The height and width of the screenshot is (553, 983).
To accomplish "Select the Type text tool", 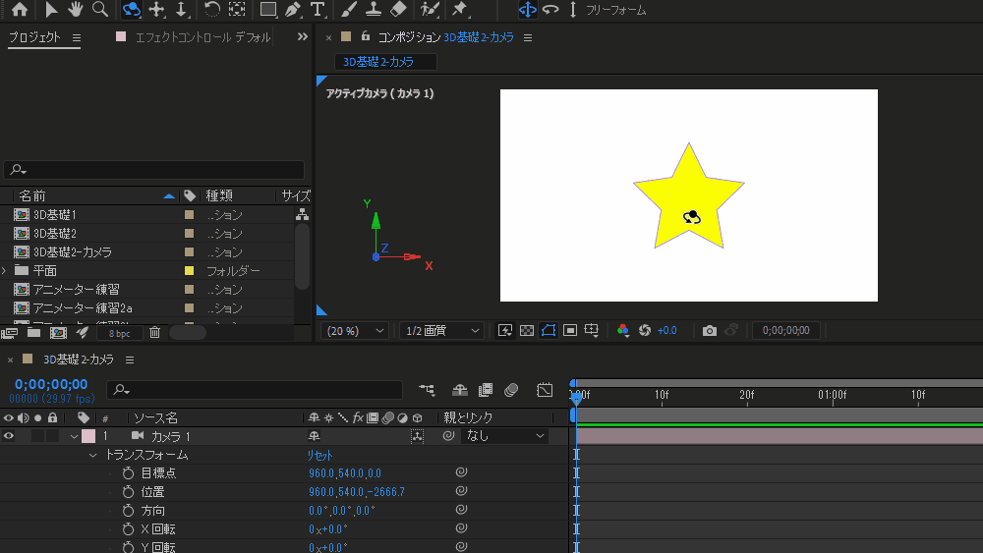I will click(318, 10).
